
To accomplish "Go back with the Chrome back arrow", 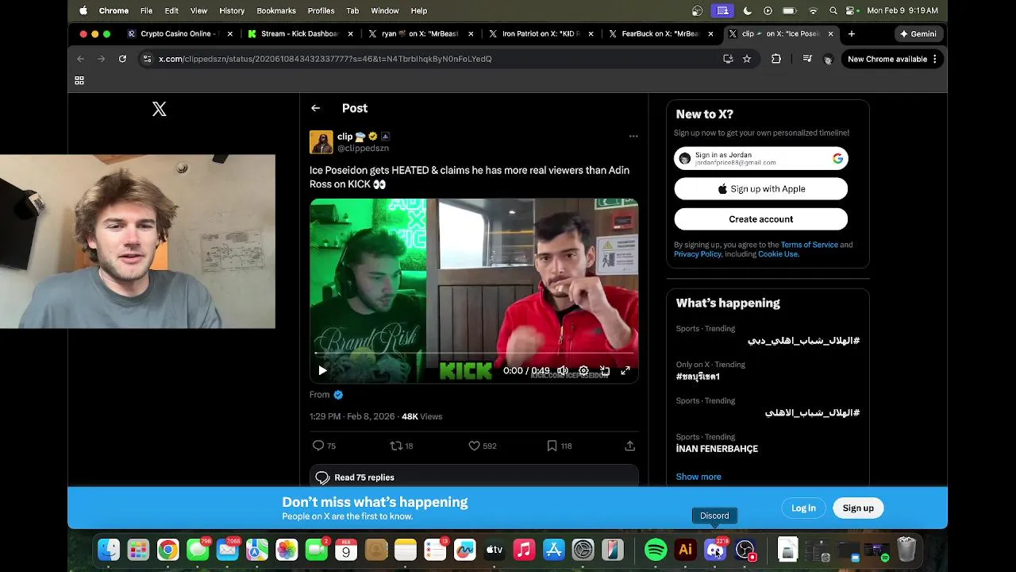I will [80, 59].
